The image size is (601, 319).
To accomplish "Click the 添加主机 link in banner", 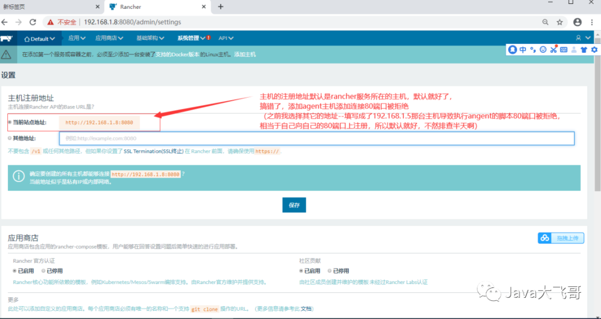I will point(244,54).
